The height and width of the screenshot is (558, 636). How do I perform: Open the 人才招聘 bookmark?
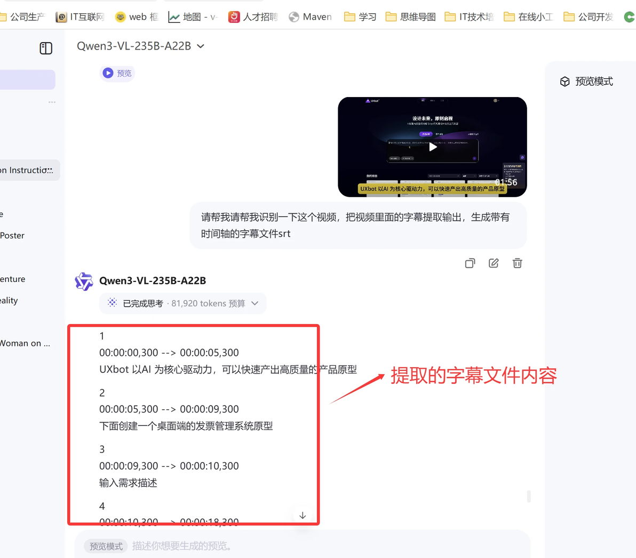pos(253,17)
